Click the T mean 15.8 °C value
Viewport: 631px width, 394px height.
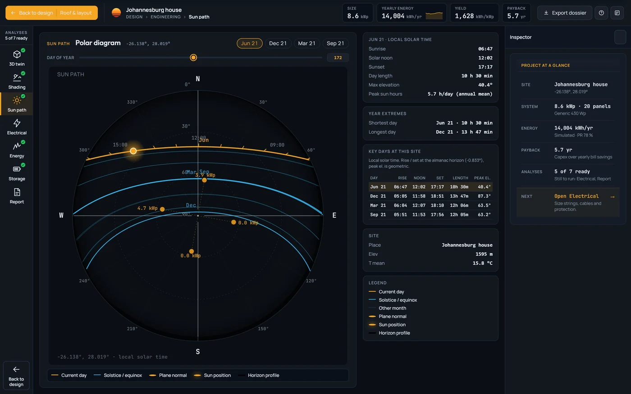pyautogui.click(x=483, y=263)
